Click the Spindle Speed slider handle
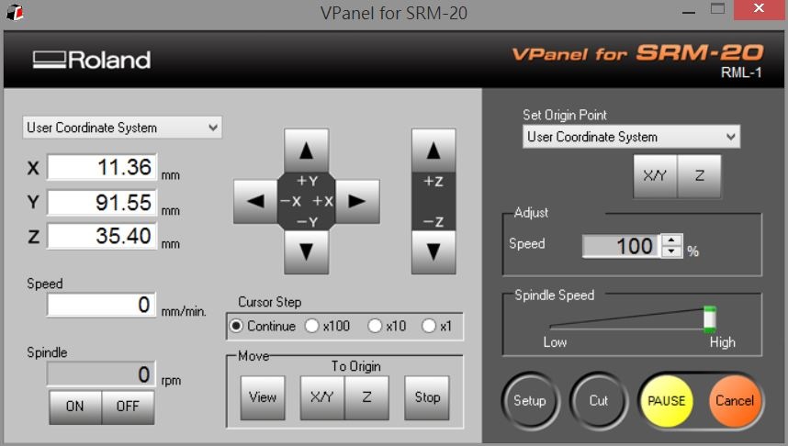This screenshot has height=446, width=788. click(710, 319)
